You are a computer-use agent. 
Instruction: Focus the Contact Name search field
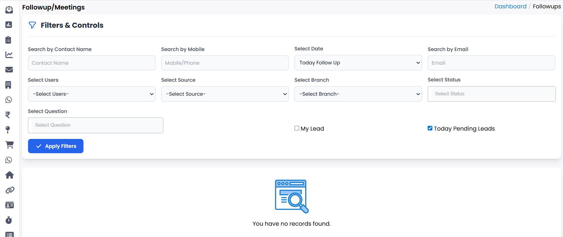click(91, 63)
